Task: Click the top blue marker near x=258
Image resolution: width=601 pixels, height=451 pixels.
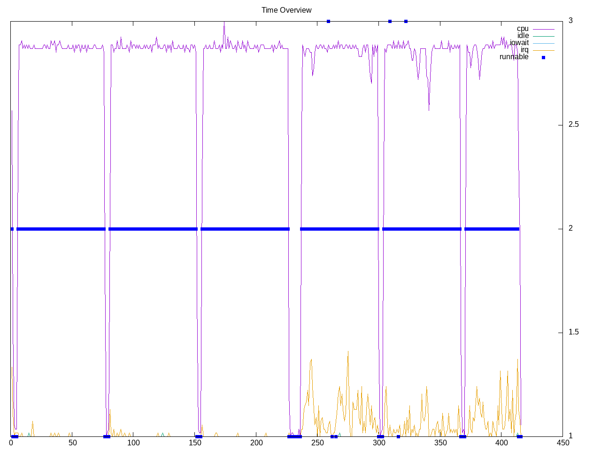Action: [328, 21]
